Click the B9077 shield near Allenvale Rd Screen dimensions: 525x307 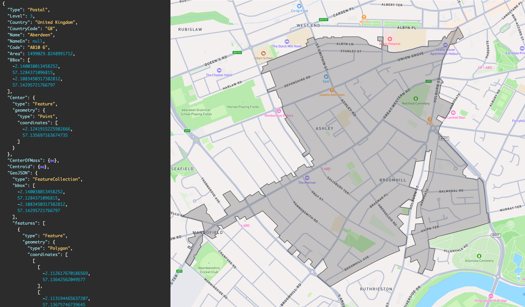pos(496,235)
